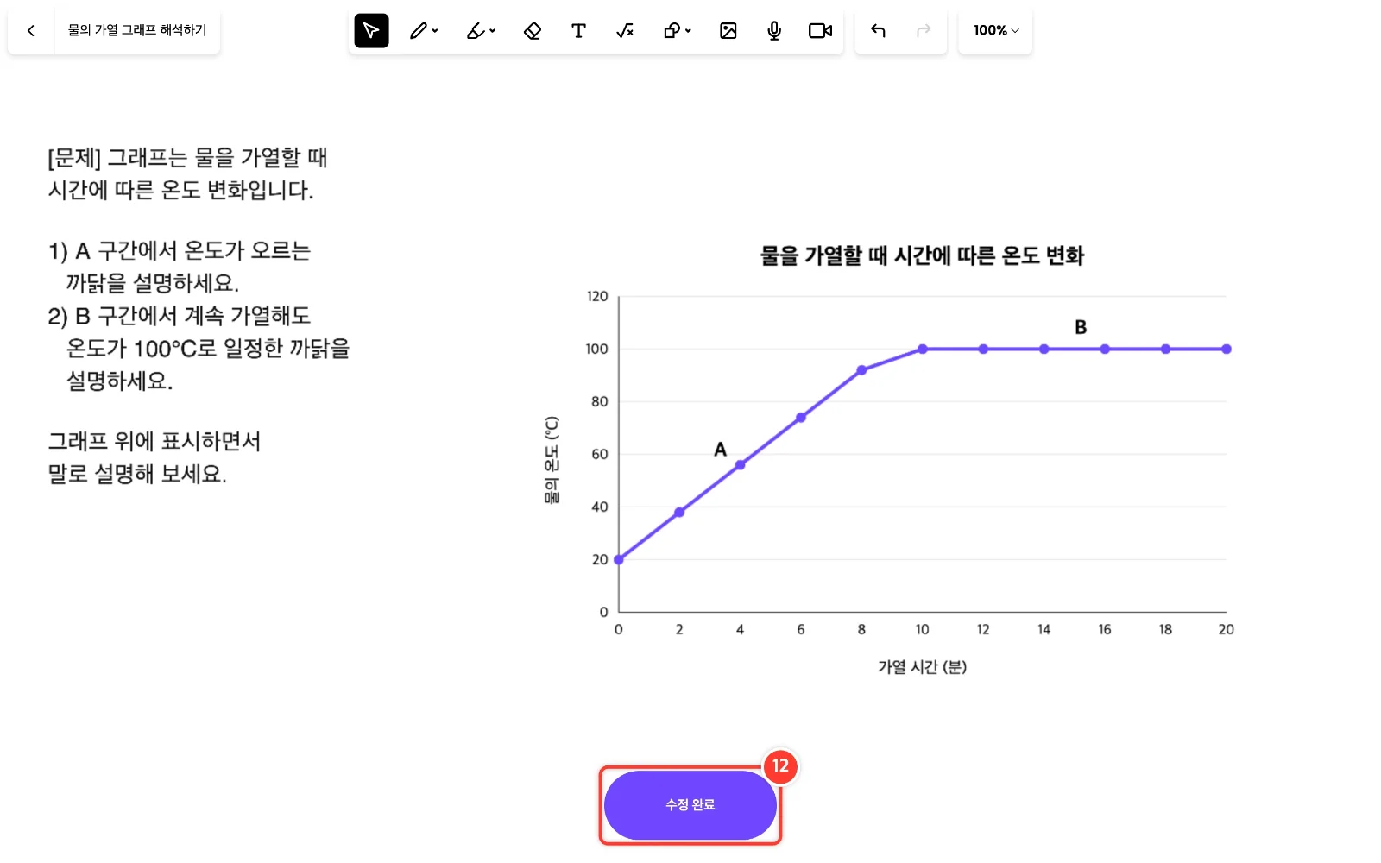Start voice recording with the microphone

tap(774, 31)
